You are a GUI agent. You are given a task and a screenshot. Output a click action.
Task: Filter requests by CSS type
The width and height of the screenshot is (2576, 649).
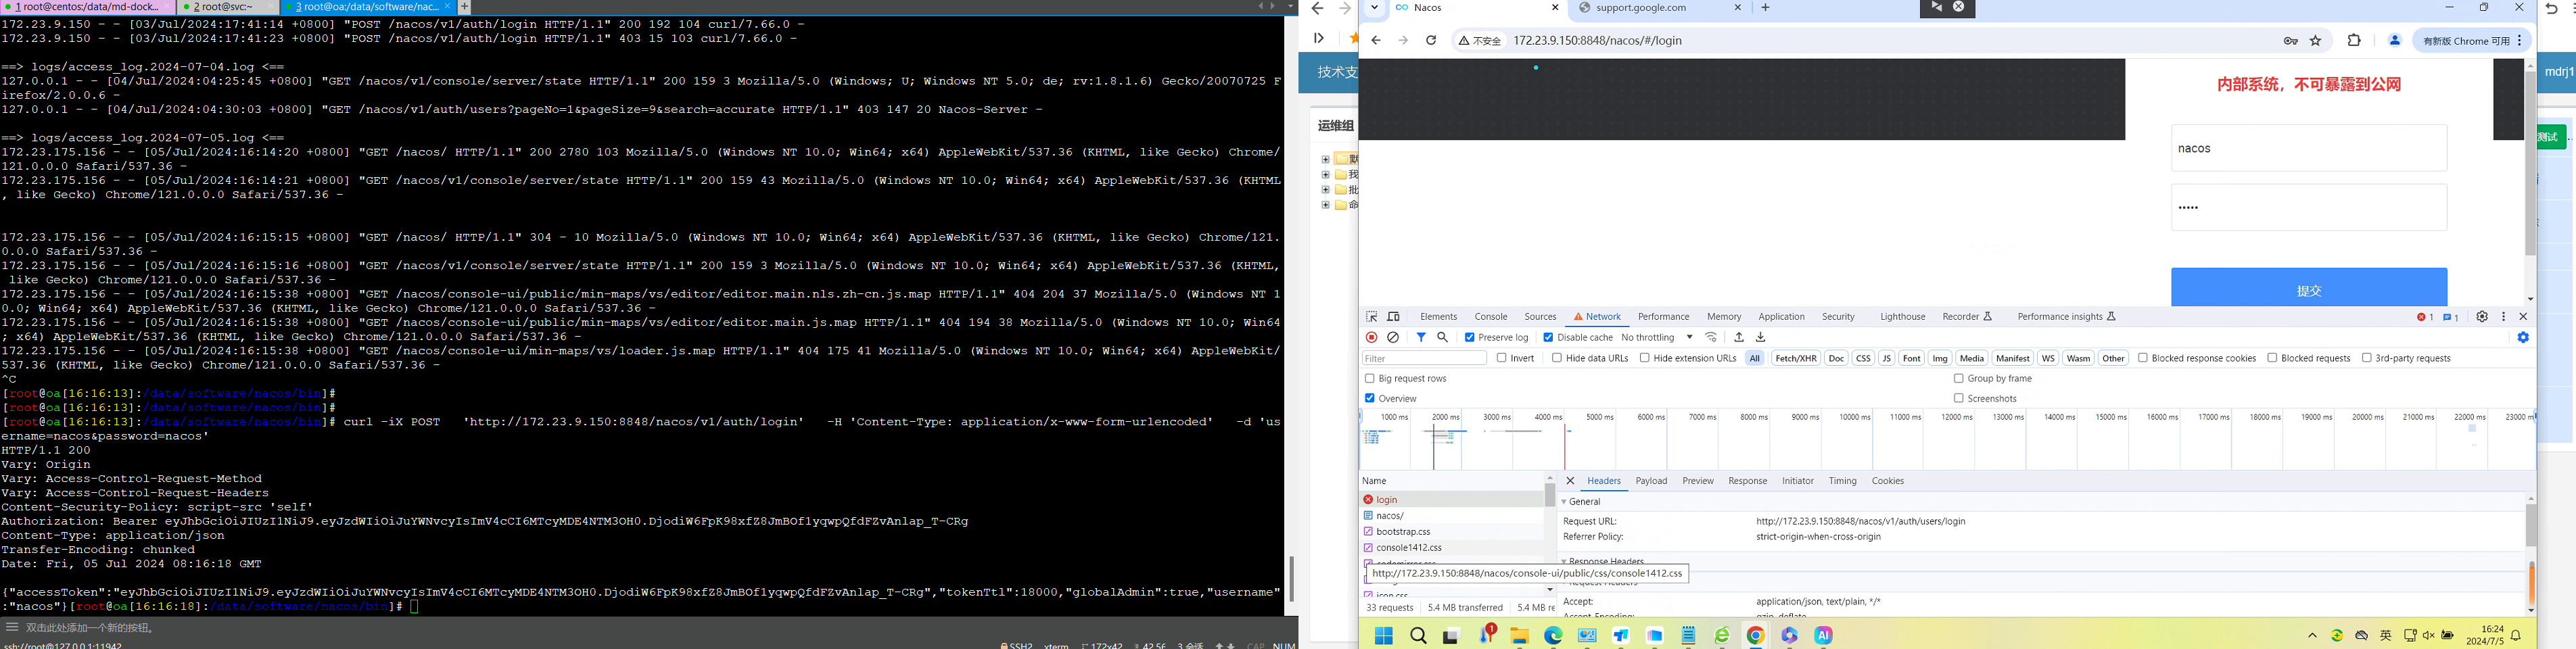click(1863, 358)
